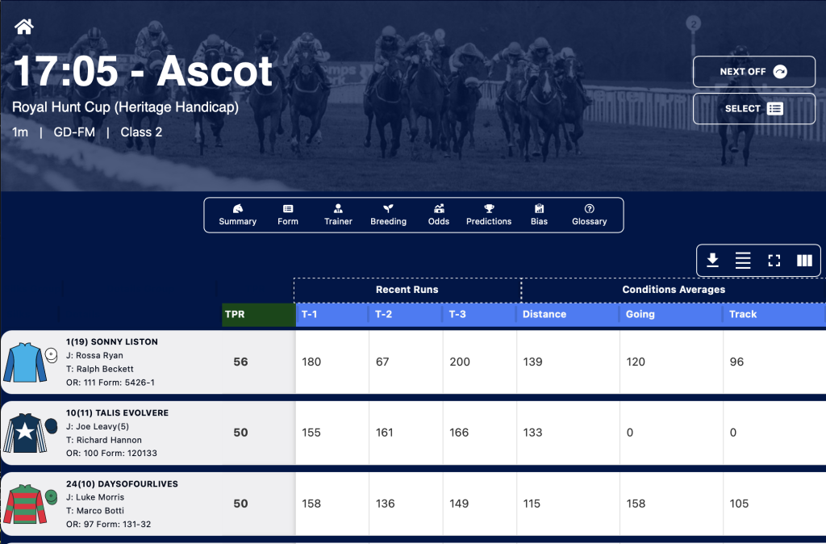826x544 pixels.
Task: Sort by the Going column header
Action: [670, 314]
